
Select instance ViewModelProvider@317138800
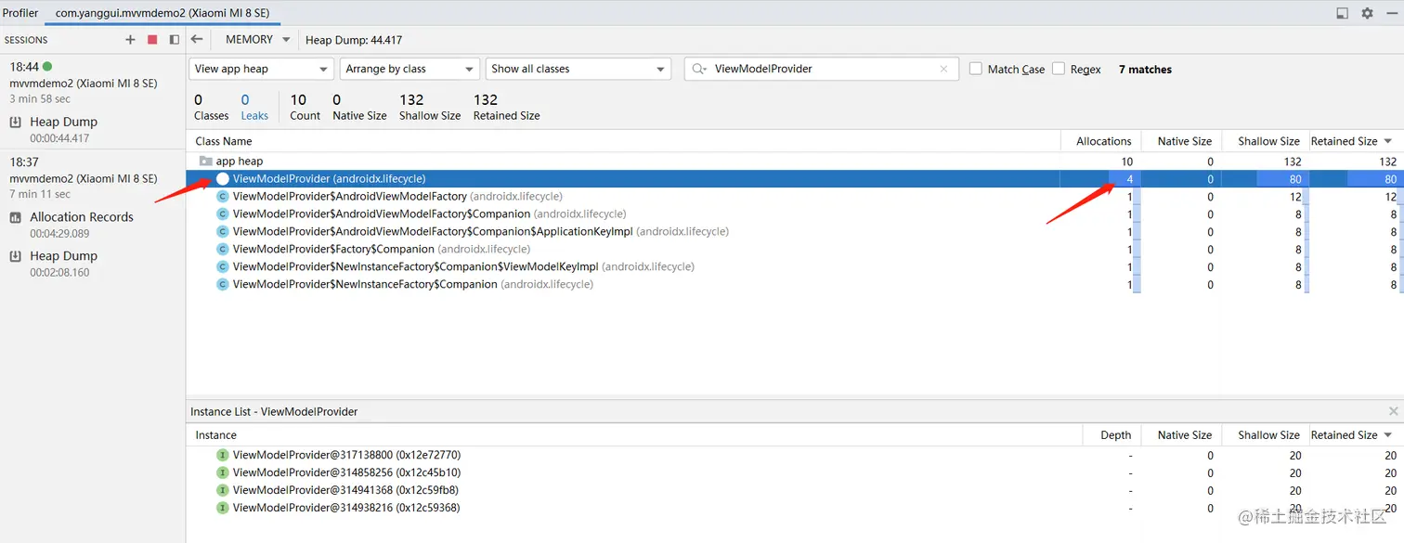point(346,455)
